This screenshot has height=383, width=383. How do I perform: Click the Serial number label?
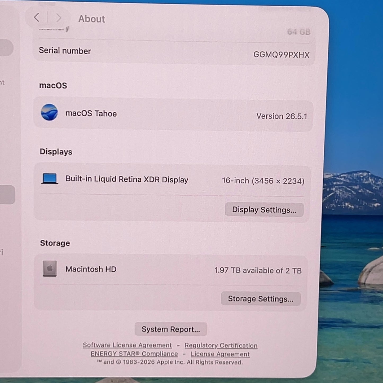[65, 51]
